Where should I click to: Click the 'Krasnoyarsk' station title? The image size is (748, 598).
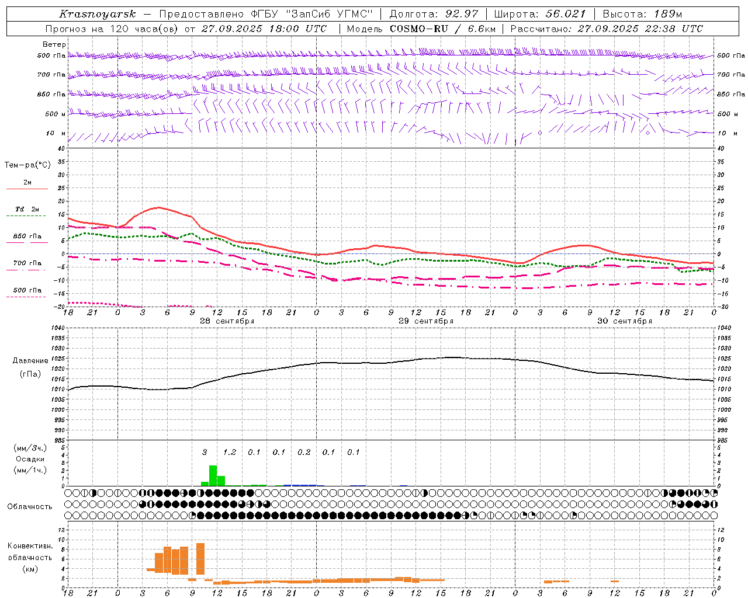point(98,14)
